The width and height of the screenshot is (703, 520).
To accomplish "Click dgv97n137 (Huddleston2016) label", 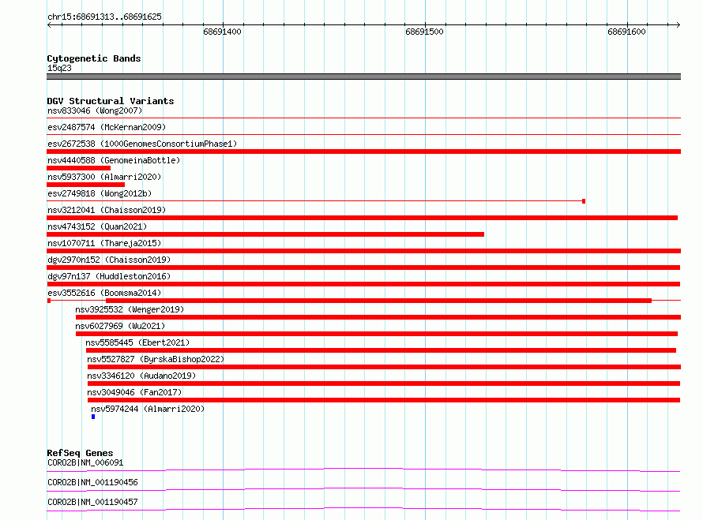I will 109,276.
